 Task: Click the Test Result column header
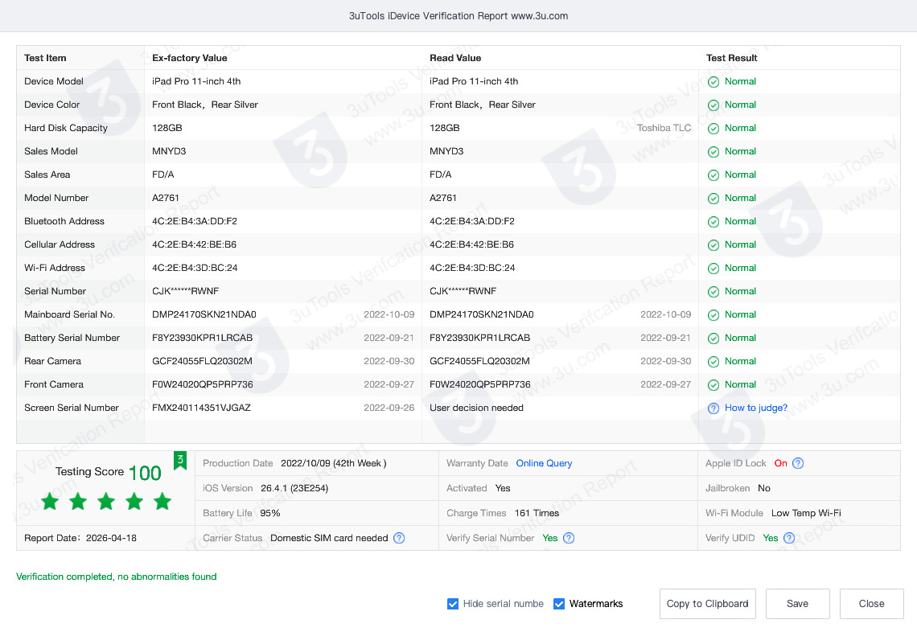pyautogui.click(x=731, y=58)
